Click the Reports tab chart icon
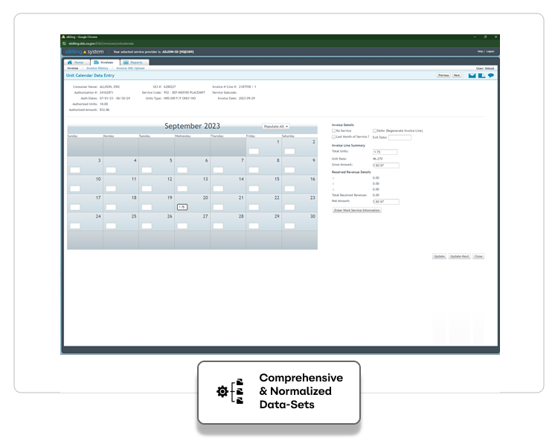Viewport: 558px width, 447px height. pyautogui.click(x=126, y=63)
